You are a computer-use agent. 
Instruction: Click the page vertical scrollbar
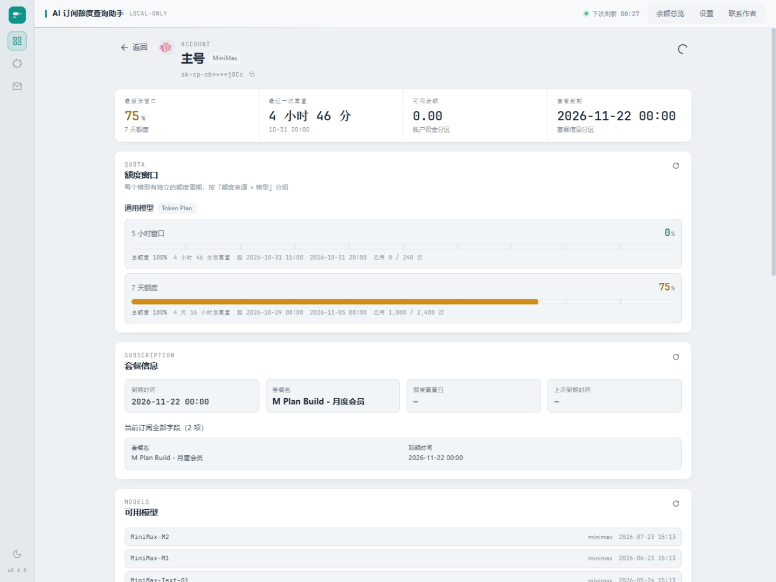(773, 152)
